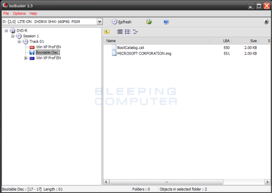Go up one folder level icon
Screen dimensions: 272x193
click(107, 32)
